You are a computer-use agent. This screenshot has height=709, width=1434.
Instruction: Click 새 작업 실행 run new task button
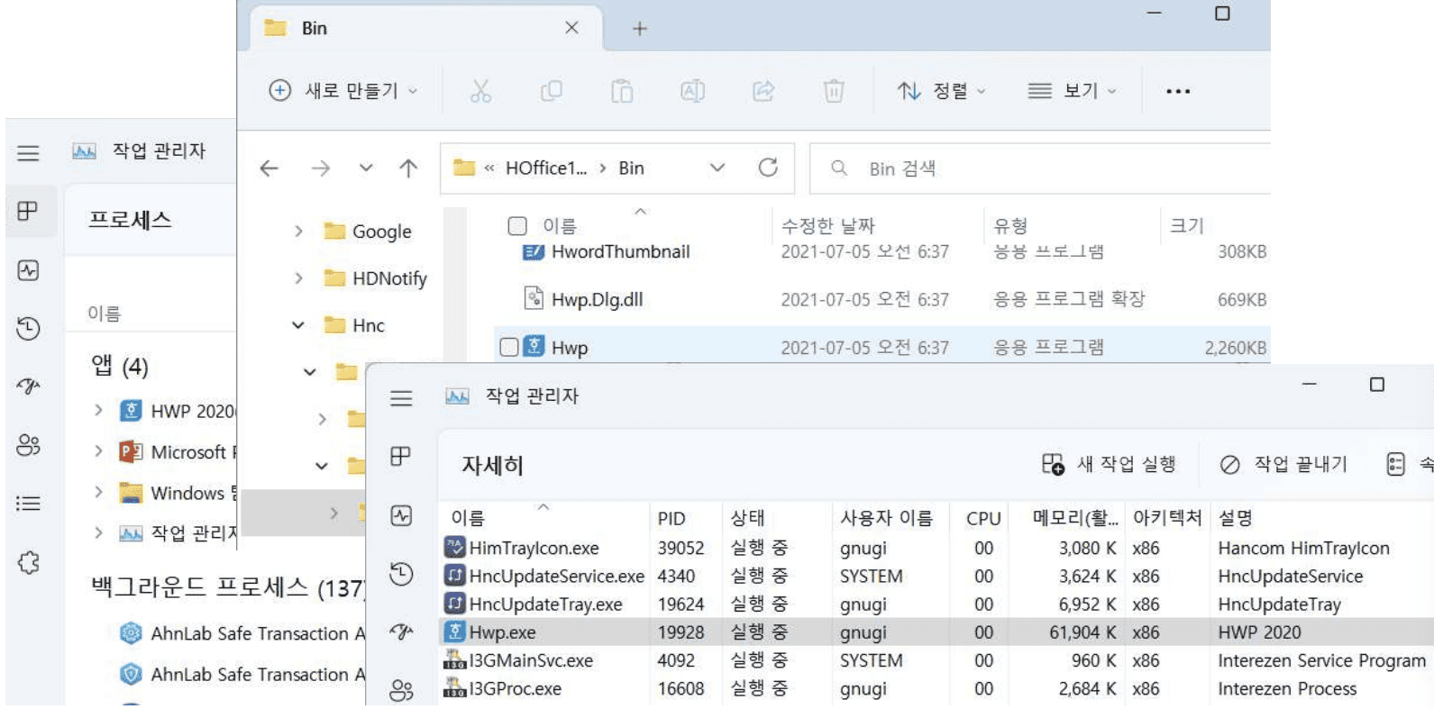point(1109,464)
